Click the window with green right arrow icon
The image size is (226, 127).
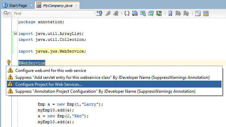tap(151, 13)
